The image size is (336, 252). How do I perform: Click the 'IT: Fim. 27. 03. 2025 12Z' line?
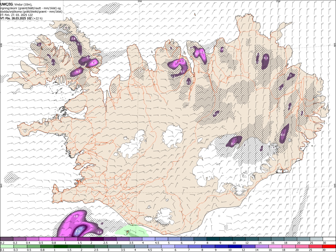click(x=17, y=15)
